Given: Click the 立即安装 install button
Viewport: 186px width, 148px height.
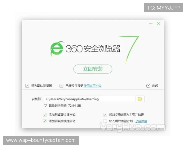Looking at the screenshot, I should (93, 69).
